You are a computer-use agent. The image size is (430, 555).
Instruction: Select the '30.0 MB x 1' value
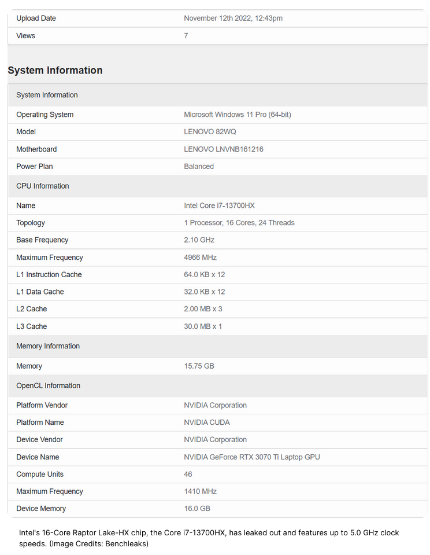pyautogui.click(x=203, y=327)
